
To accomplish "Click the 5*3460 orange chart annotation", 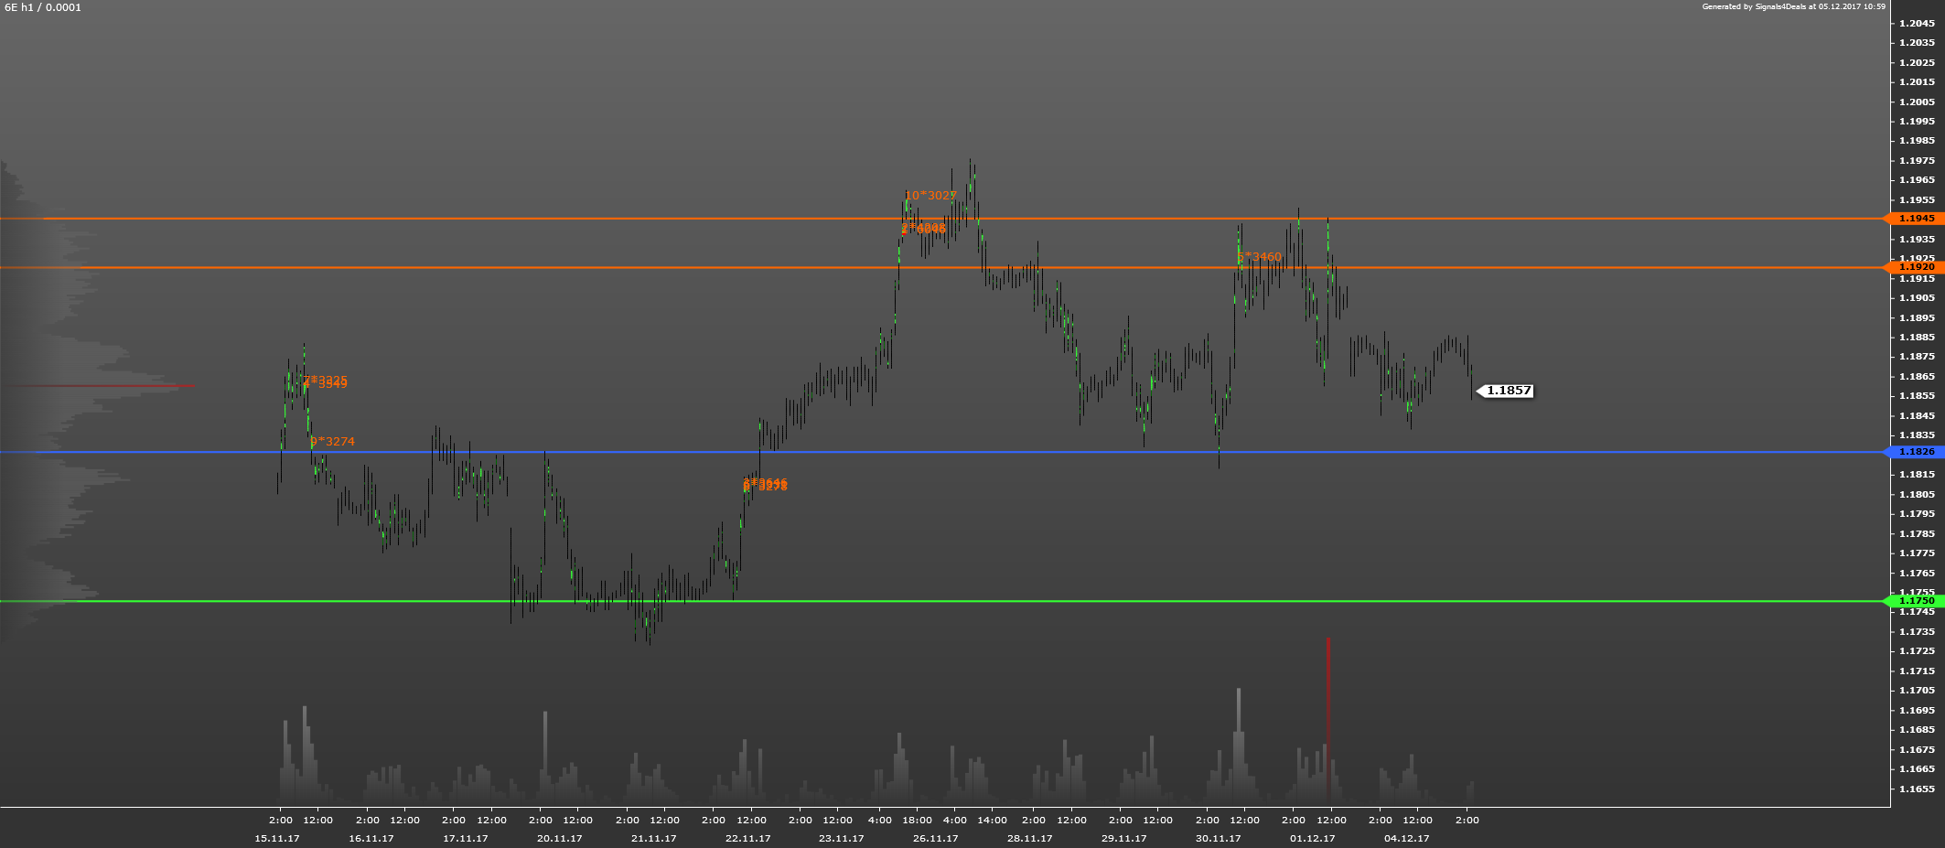I will point(1261,257).
